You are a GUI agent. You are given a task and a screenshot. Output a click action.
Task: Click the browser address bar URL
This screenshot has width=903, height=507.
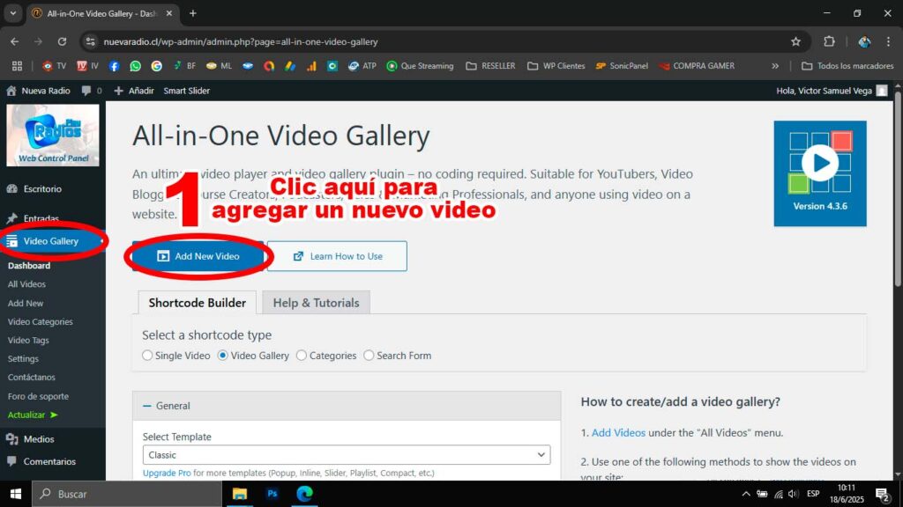241,41
